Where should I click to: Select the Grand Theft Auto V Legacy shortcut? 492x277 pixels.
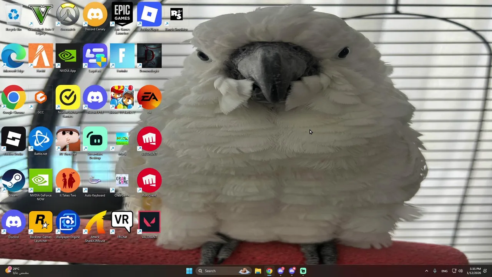[x=41, y=18]
